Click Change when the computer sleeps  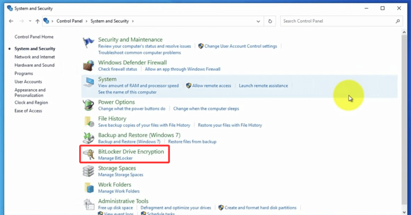206,109
